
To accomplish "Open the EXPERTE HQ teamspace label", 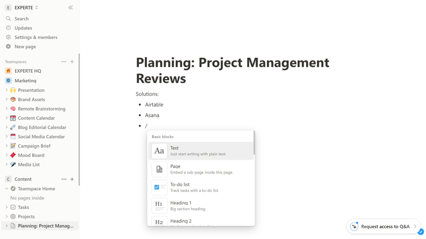I will 28,71.
